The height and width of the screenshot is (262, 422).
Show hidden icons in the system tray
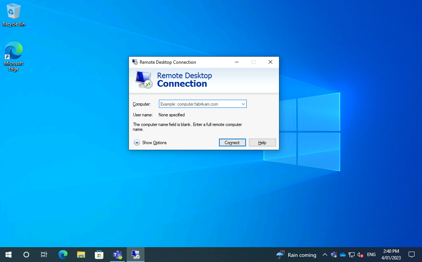[x=325, y=255]
